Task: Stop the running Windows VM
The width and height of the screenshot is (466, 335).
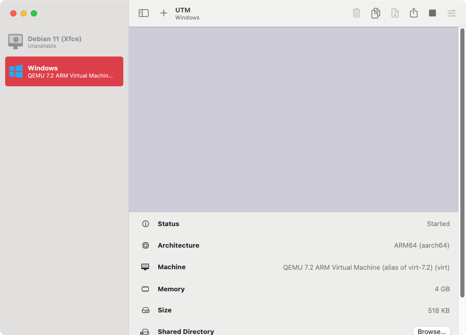Action: click(433, 13)
